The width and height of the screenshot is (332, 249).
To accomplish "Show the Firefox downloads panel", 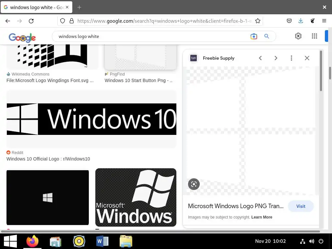I will click(x=301, y=21).
